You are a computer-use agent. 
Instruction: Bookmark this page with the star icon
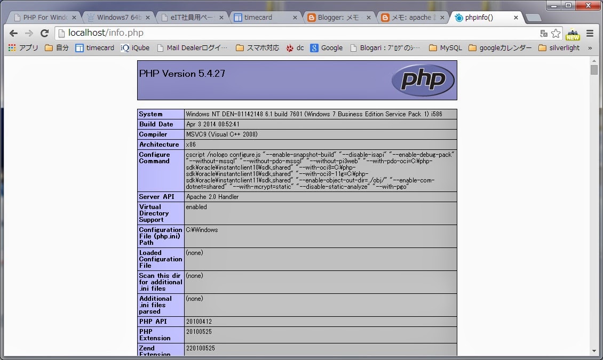pos(556,34)
